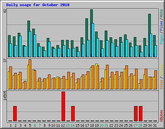The height and width of the screenshot is (129, 165).
Task: Click the cyan pages bar for day 18
Action: point(93,40)
